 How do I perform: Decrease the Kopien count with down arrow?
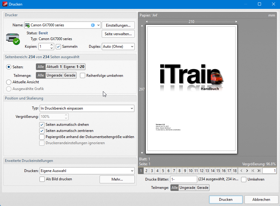pyautogui.click(x=51, y=48)
